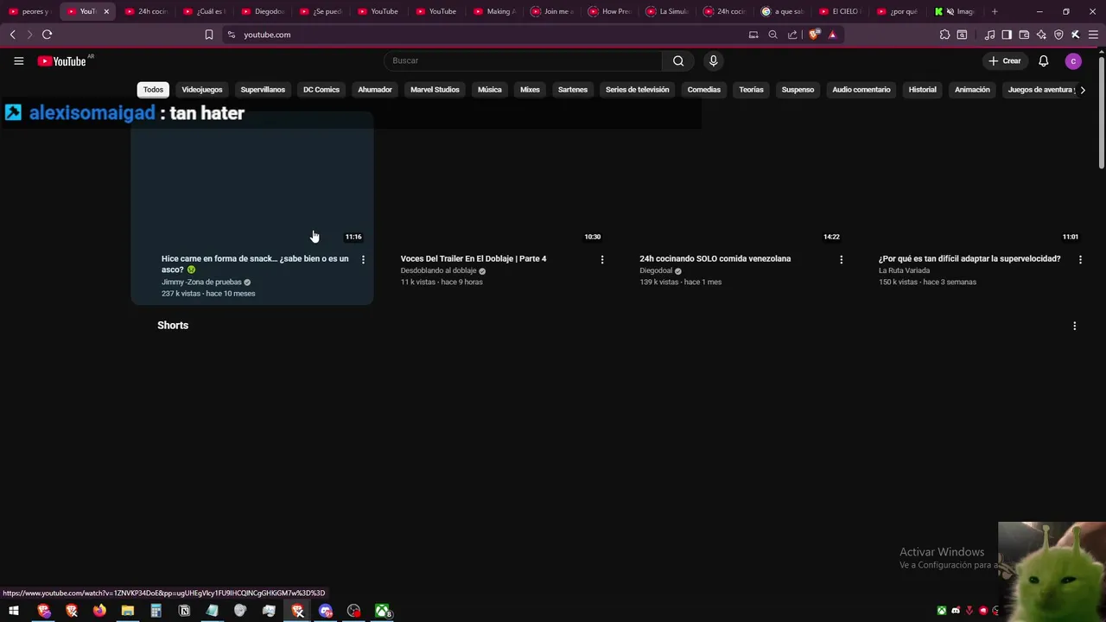Bookmark page using bookmark icon
Image resolution: width=1106 pixels, height=622 pixels.
click(208, 35)
